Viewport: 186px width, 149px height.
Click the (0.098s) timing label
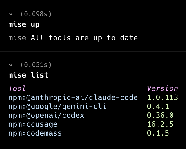pos(36,14)
